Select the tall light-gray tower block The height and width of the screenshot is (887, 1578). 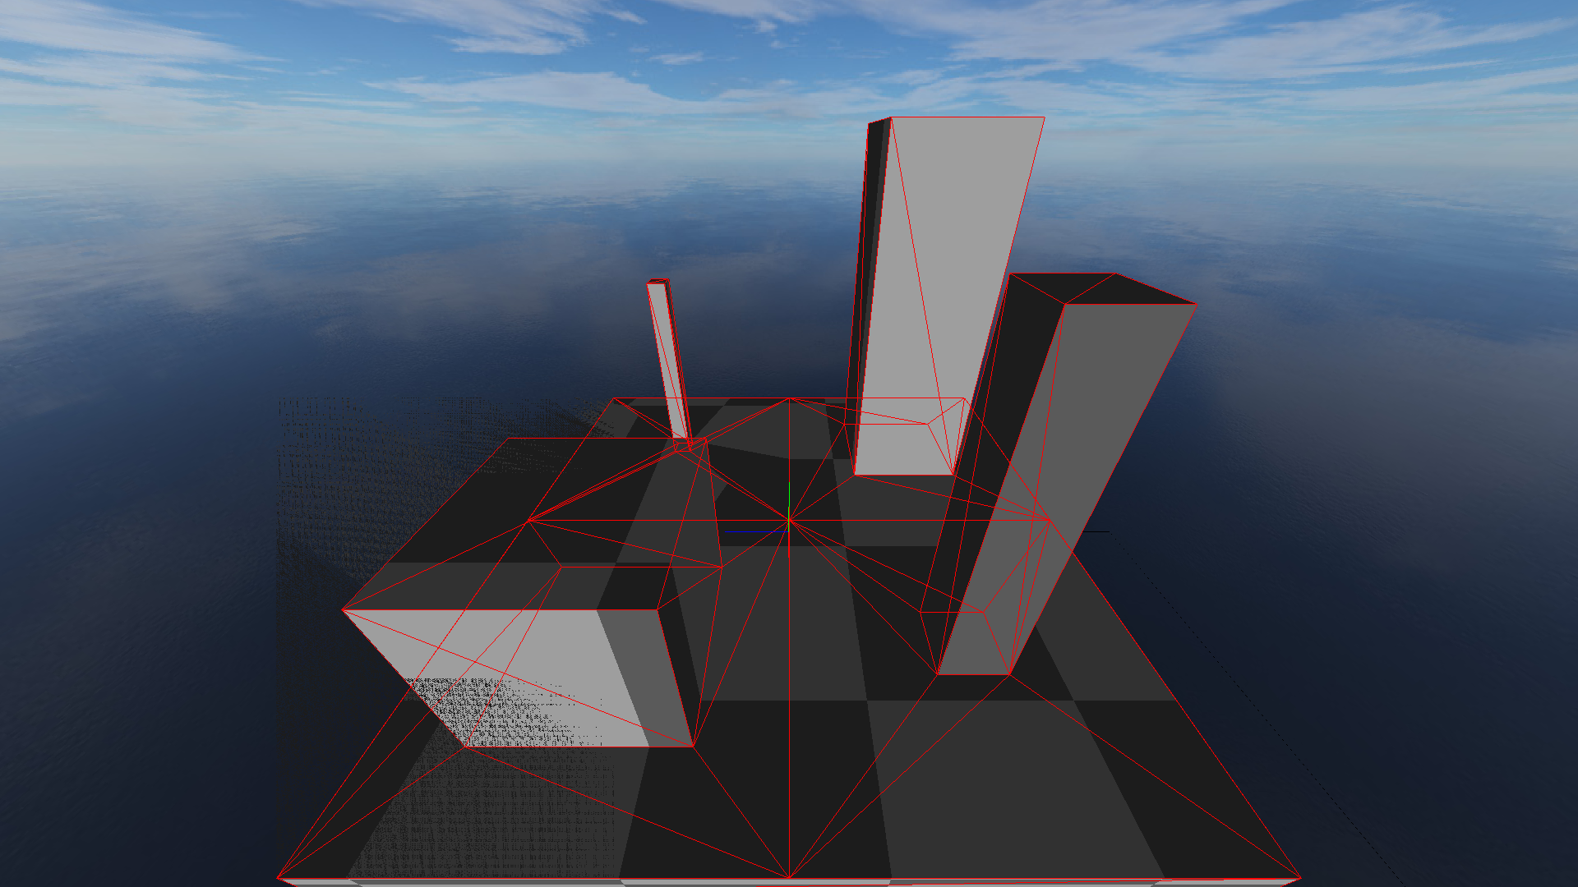[945, 296]
